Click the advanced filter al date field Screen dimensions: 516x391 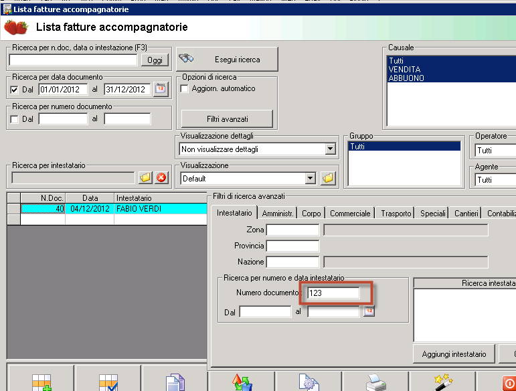coord(333,312)
